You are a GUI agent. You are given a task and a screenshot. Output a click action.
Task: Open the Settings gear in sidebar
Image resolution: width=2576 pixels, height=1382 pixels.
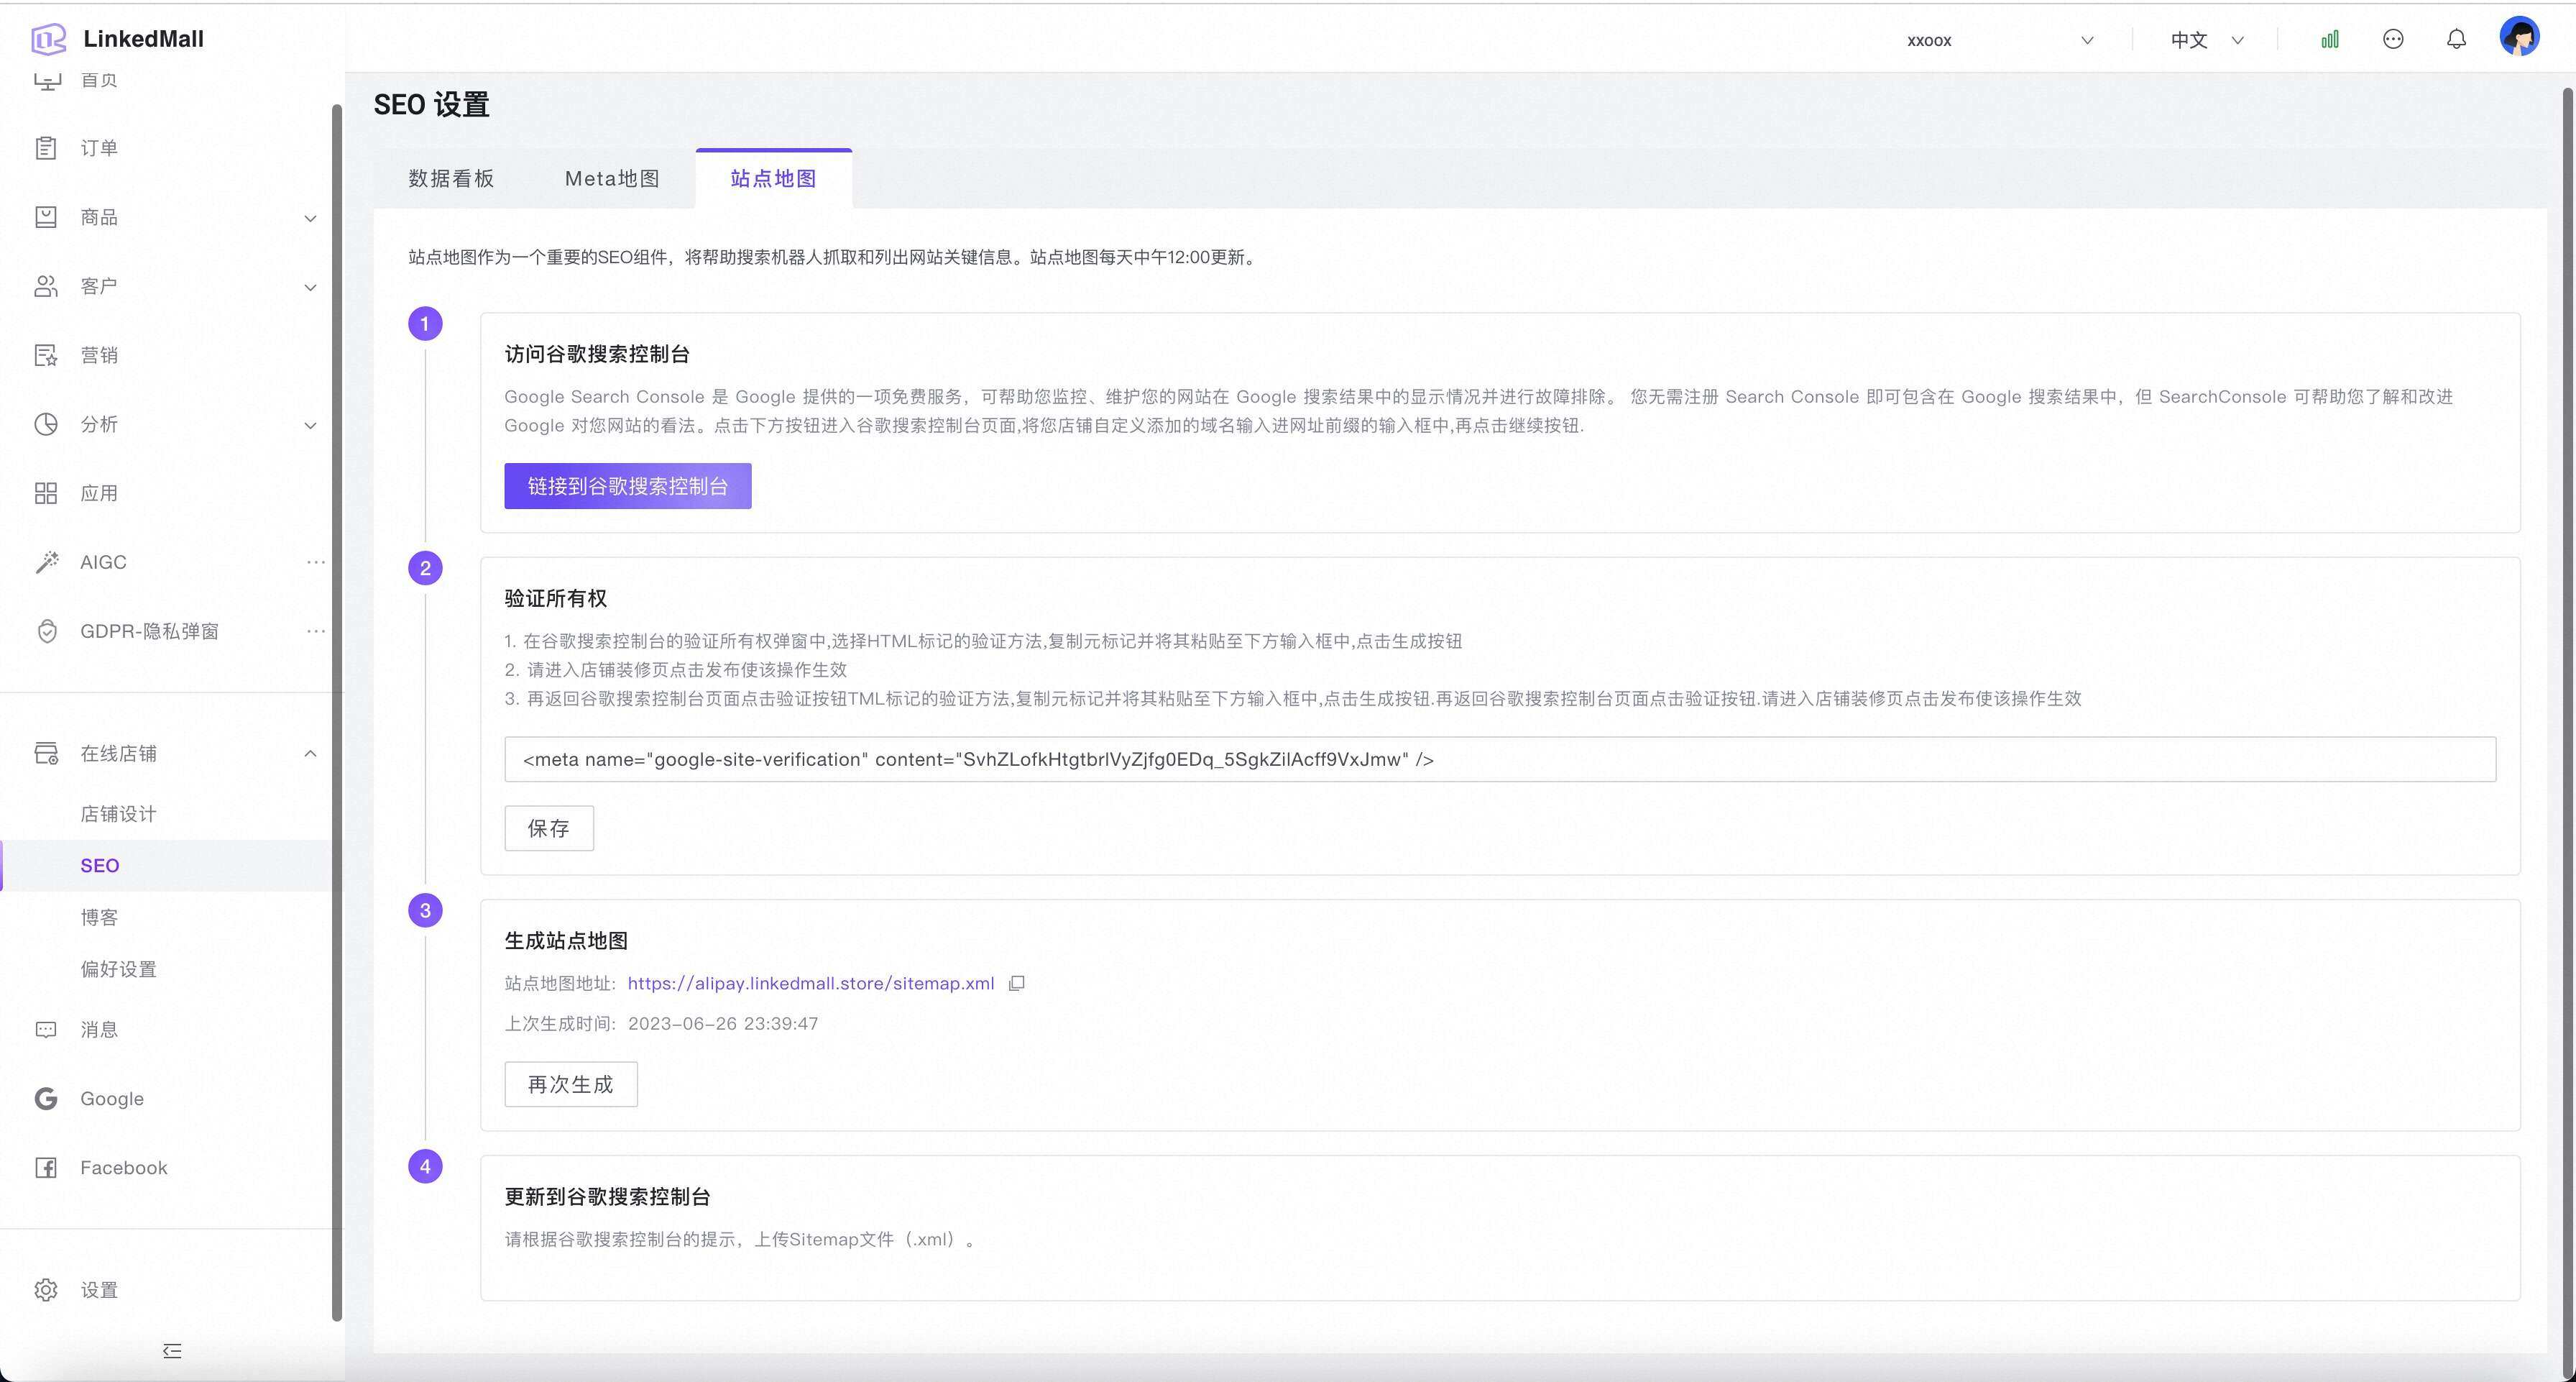click(98, 1290)
